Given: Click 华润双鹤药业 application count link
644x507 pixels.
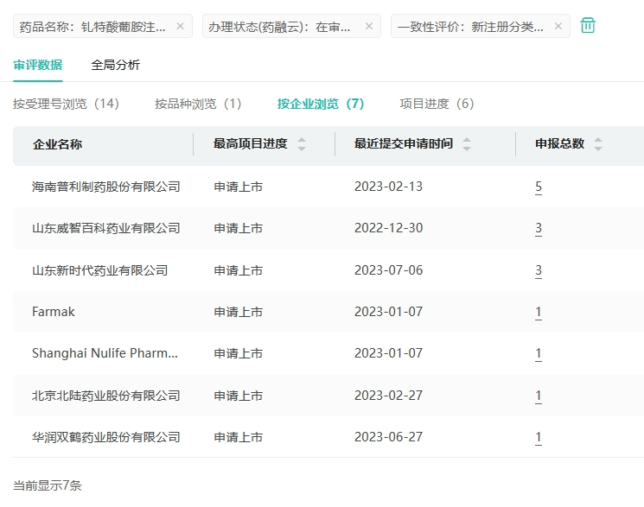Looking at the screenshot, I should tap(539, 437).
